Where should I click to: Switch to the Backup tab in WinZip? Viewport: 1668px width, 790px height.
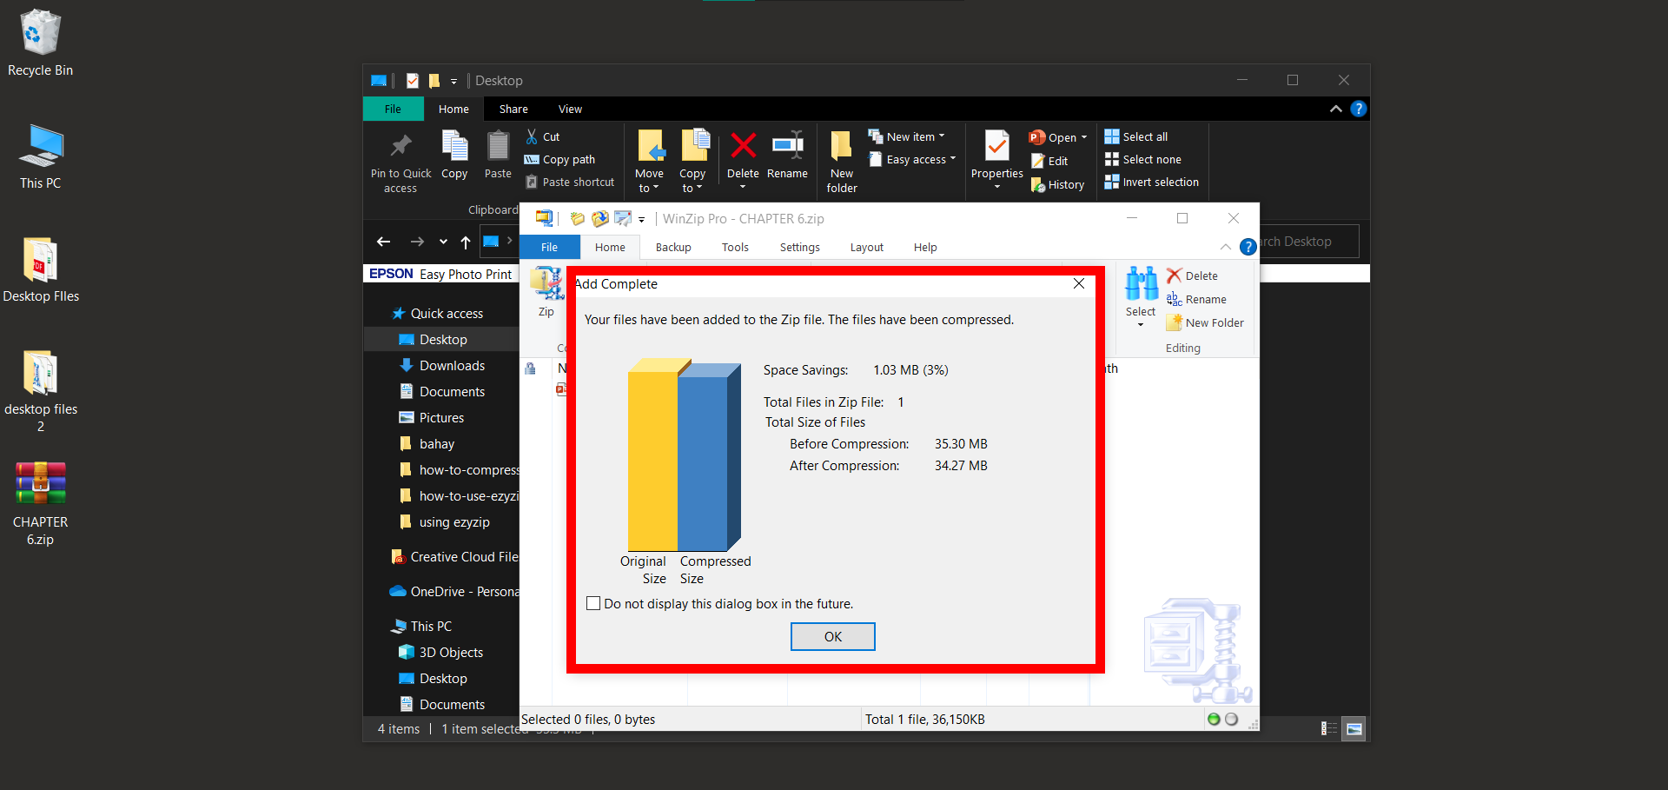672,247
